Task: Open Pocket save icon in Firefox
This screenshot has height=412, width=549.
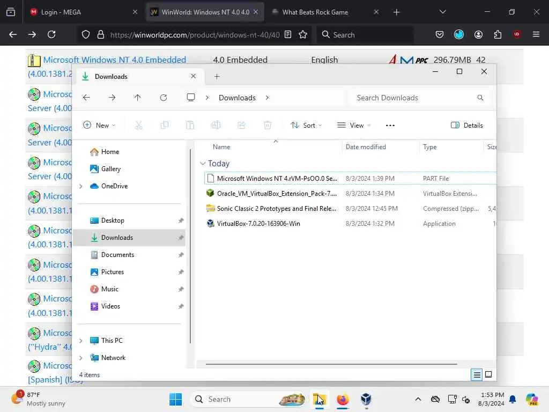Action: coord(440,34)
